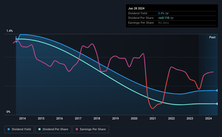The image size is (222, 137).
Task: Toggle the Earnings Per Share legend button
Action: (x=91, y=129)
